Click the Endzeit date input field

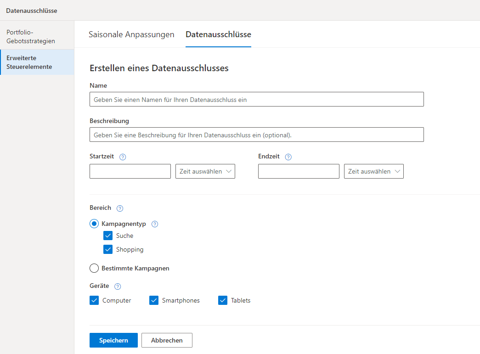click(299, 171)
